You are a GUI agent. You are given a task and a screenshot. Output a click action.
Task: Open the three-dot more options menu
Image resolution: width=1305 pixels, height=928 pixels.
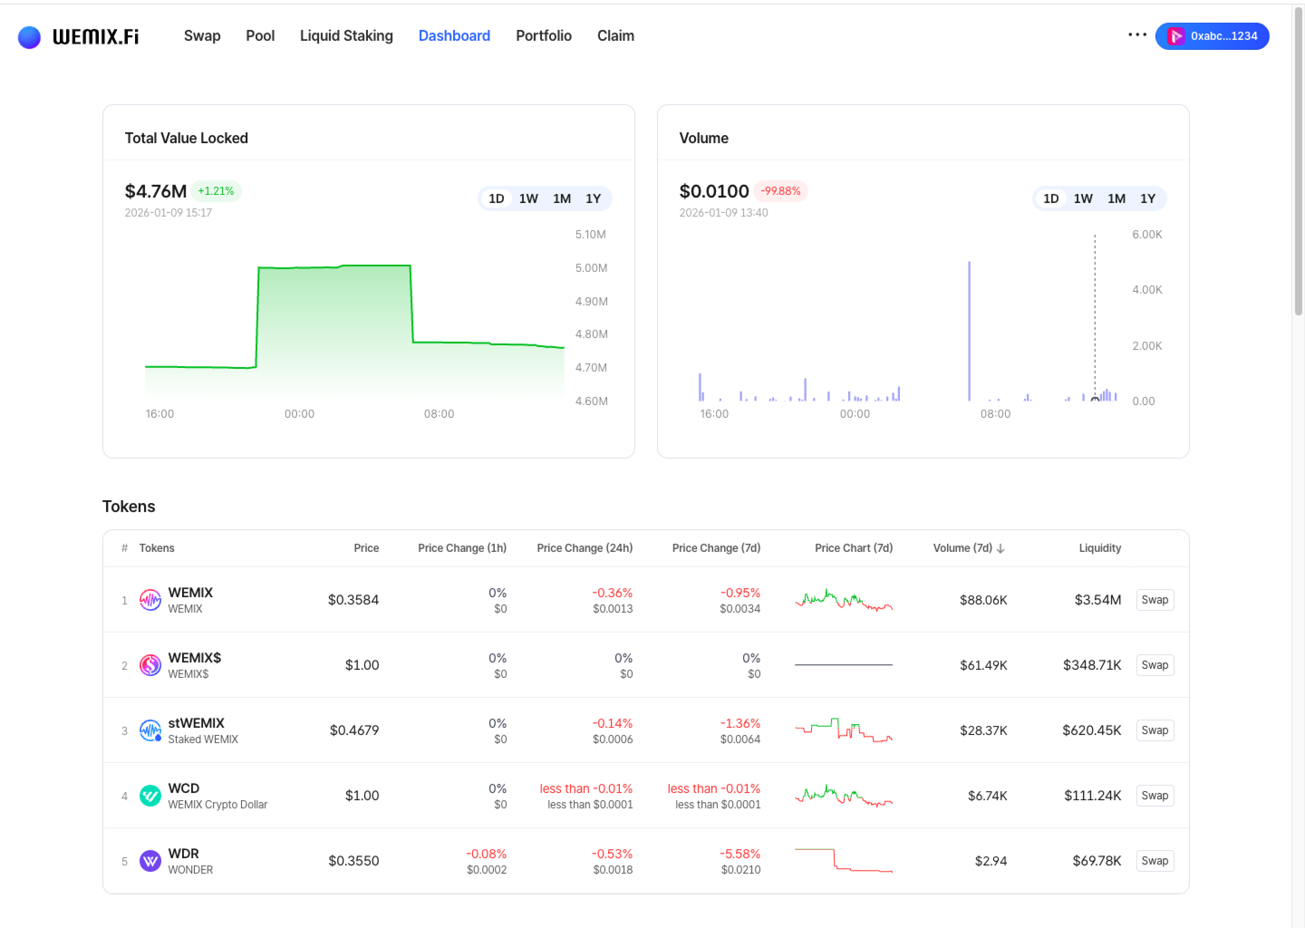[x=1137, y=35]
